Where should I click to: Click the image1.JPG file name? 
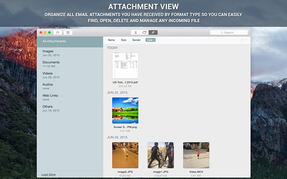point(161,172)
